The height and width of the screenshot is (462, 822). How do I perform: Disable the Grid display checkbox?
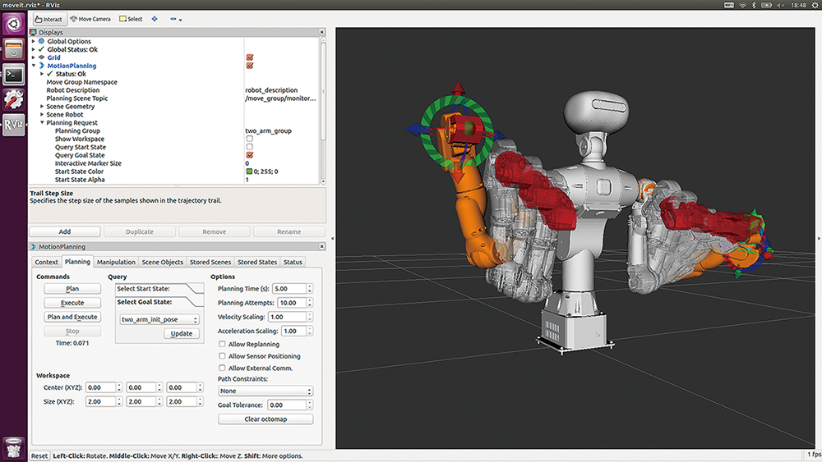[249, 57]
